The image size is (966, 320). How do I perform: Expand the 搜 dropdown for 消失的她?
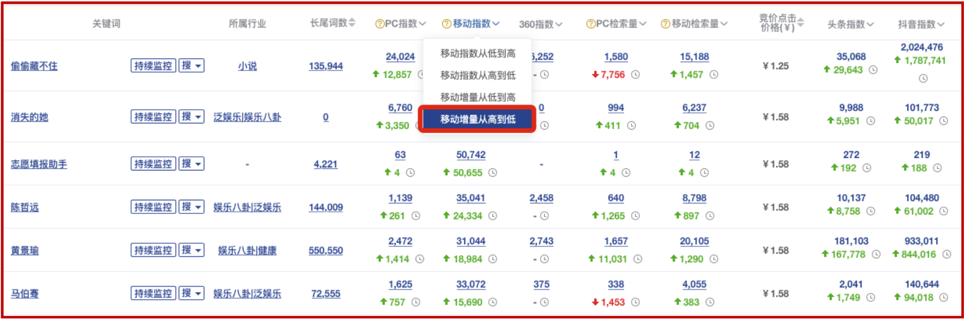[191, 117]
